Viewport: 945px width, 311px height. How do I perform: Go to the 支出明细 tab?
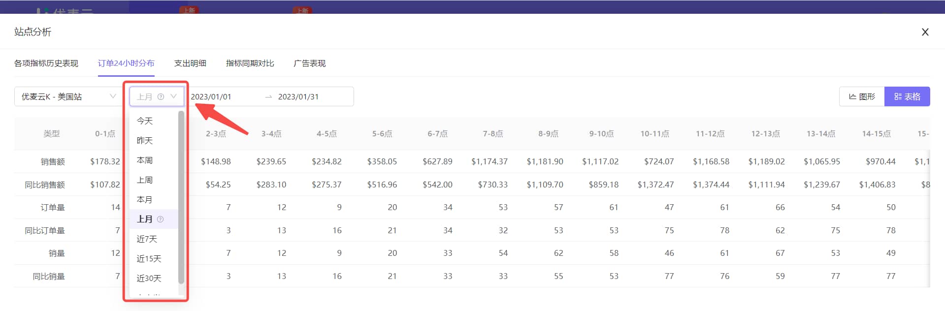[190, 63]
